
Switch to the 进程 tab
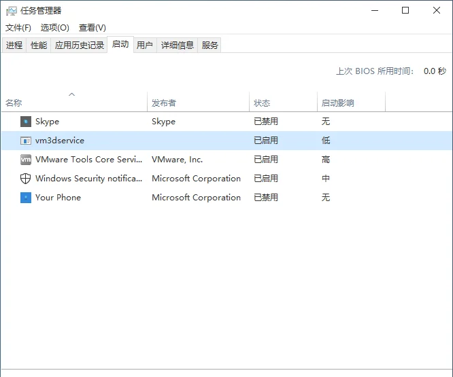pyautogui.click(x=14, y=46)
